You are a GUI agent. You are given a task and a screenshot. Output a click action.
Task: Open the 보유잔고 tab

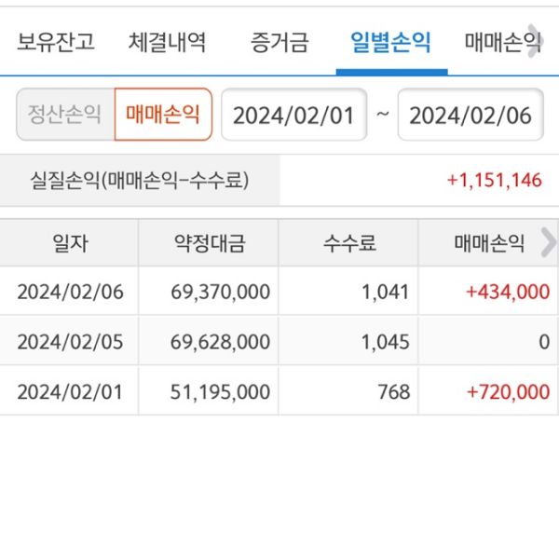tap(56, 42)
